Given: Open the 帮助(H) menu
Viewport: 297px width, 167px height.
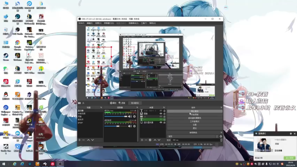Looking at the screenshot, I should (x=153, y=23).
